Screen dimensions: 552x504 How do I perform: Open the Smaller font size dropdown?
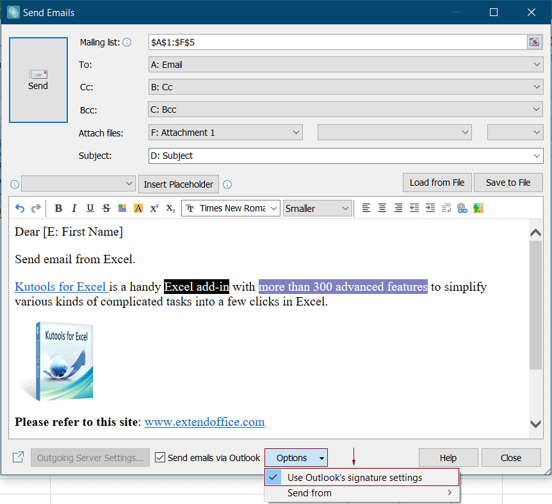click(x=318, y=208)
